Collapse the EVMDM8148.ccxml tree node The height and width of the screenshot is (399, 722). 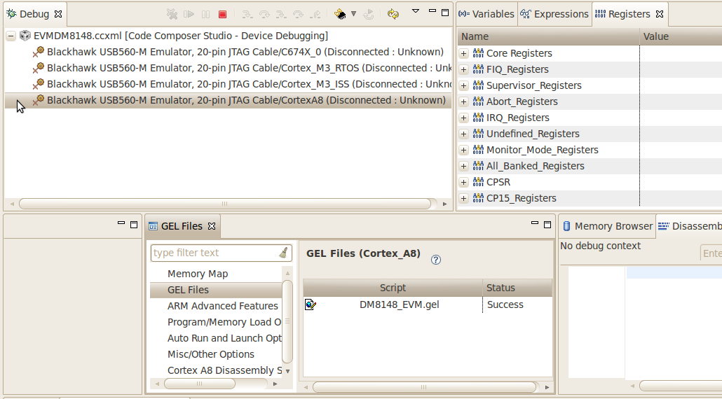click(11, 36)
